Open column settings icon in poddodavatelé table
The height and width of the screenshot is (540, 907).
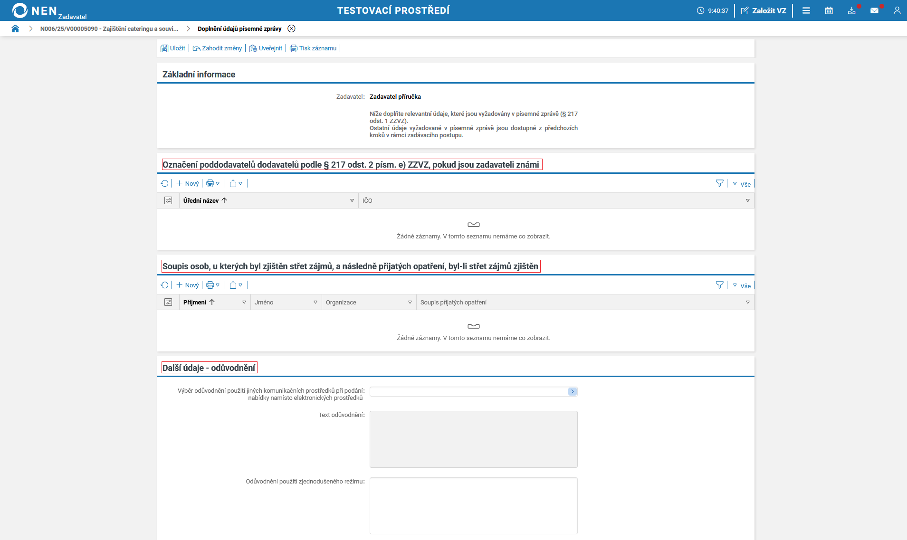pyautogui.click(x=168, y=200)
